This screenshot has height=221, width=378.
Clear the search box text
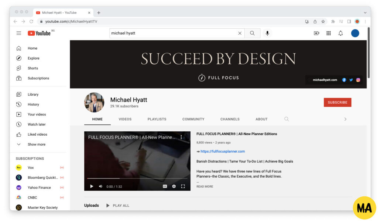240,33
